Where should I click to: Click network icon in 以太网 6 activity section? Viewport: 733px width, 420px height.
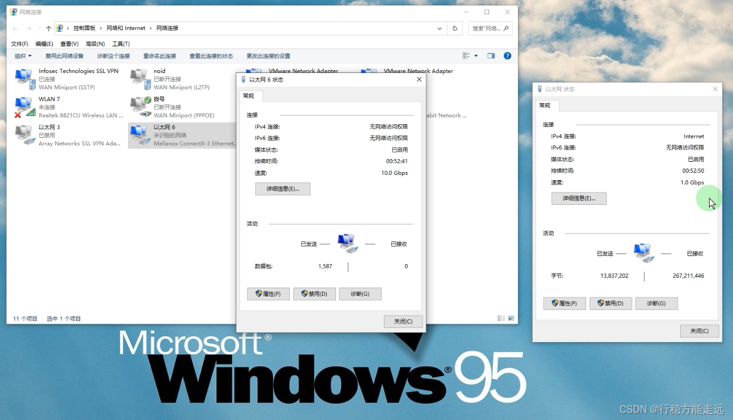[x=348, y=243]
